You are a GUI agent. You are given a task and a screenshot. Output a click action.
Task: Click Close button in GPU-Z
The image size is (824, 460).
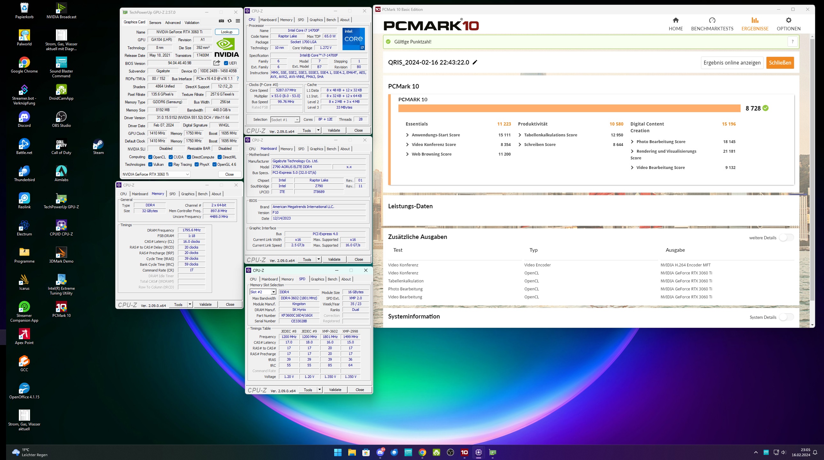click(229, 174)
